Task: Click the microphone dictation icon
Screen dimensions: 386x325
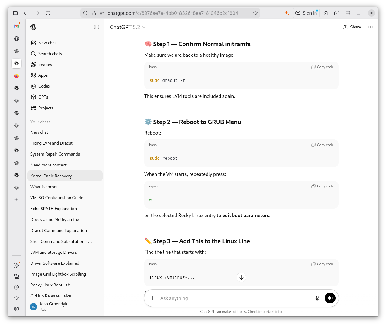Action: click(x=317, y=298)
